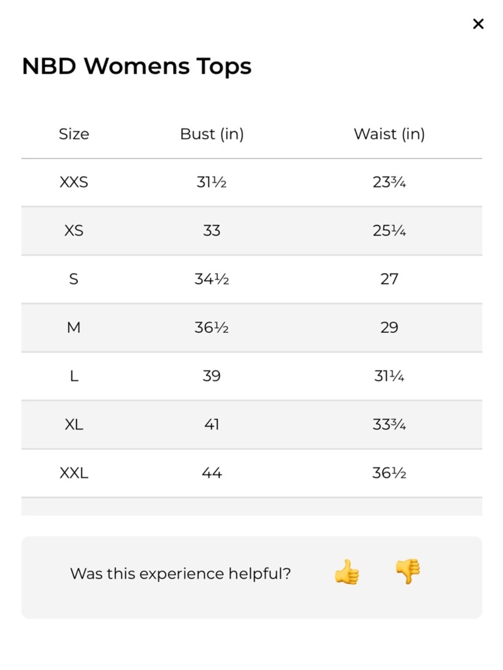
Task: Click the XS size row label
Action: pyautogui.click(x=74, y=231)
